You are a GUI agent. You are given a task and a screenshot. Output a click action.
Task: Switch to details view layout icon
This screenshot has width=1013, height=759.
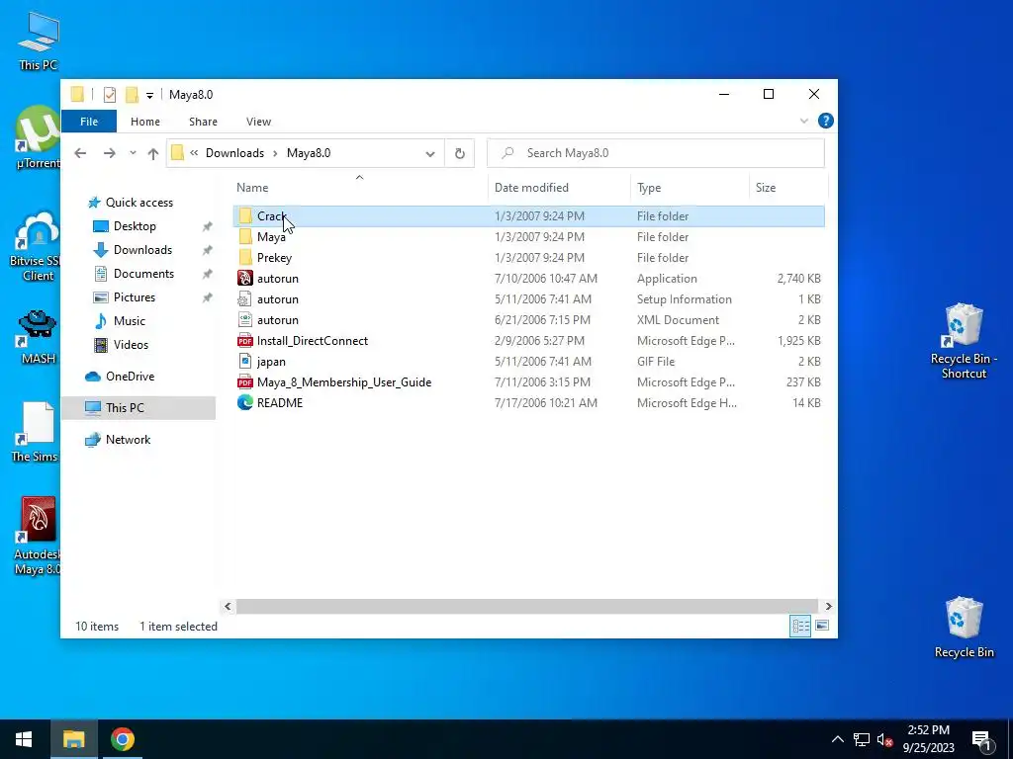(800, 626)
